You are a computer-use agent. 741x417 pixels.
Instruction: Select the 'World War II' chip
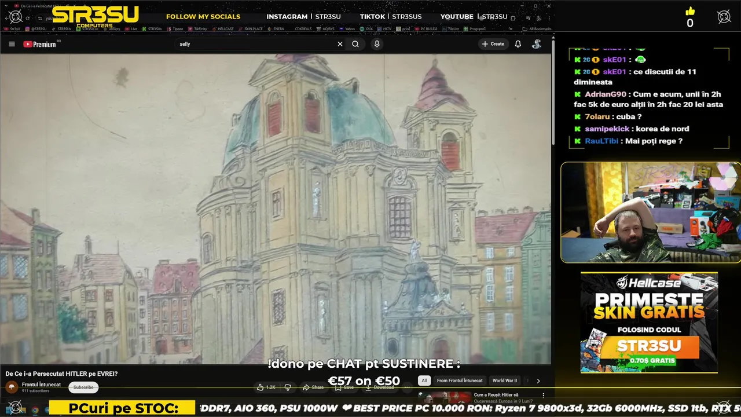(505, 381)
